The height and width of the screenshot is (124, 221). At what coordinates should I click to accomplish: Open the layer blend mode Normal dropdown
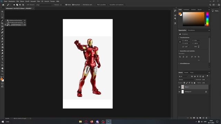click(186, 80)
